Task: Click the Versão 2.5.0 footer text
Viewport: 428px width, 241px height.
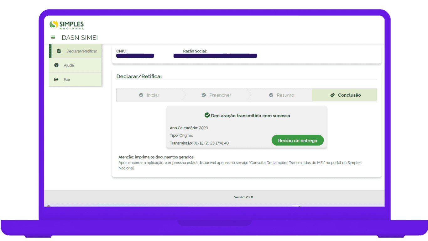Action: click(243, 197)
